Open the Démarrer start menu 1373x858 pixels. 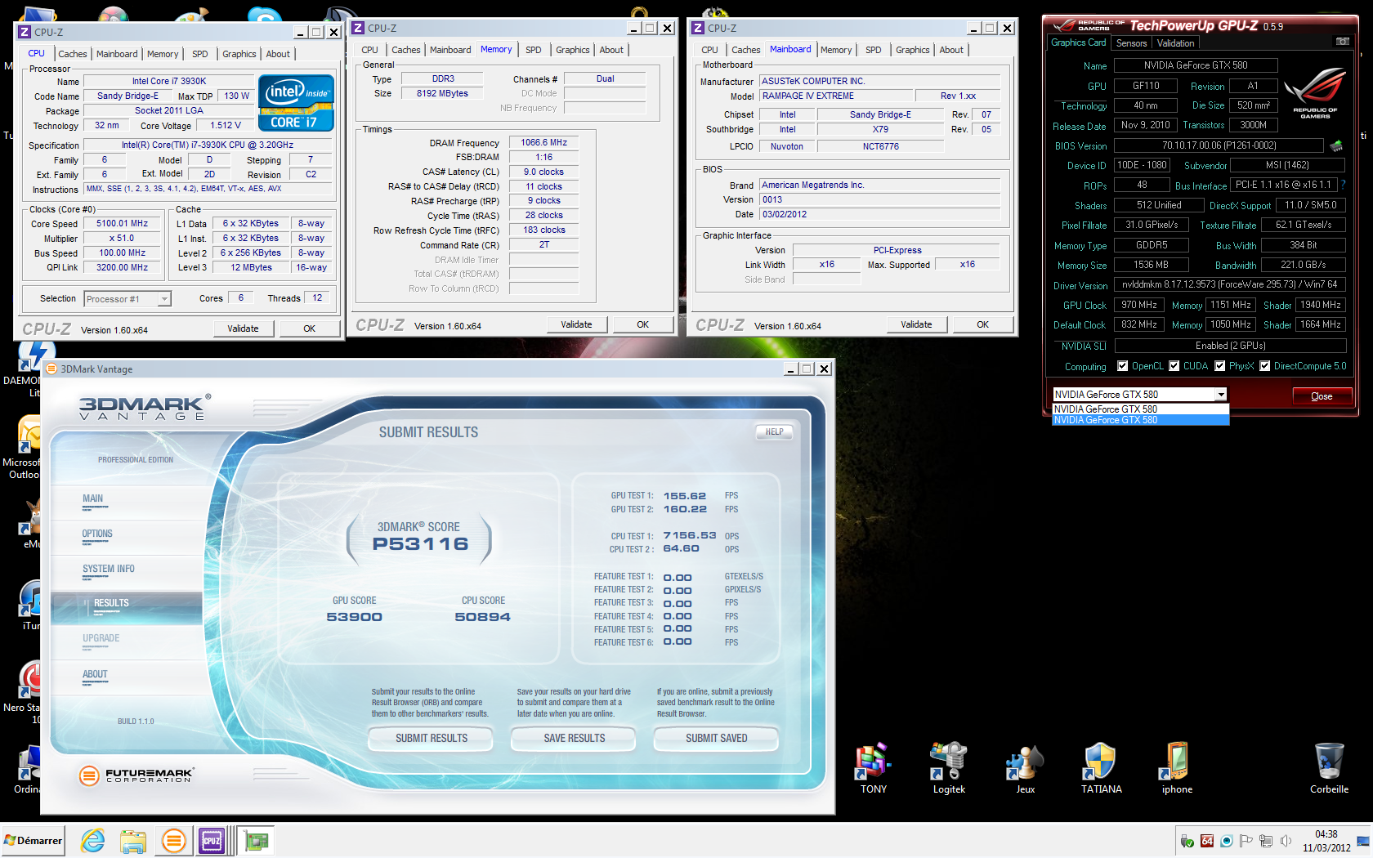click(33, 841)
